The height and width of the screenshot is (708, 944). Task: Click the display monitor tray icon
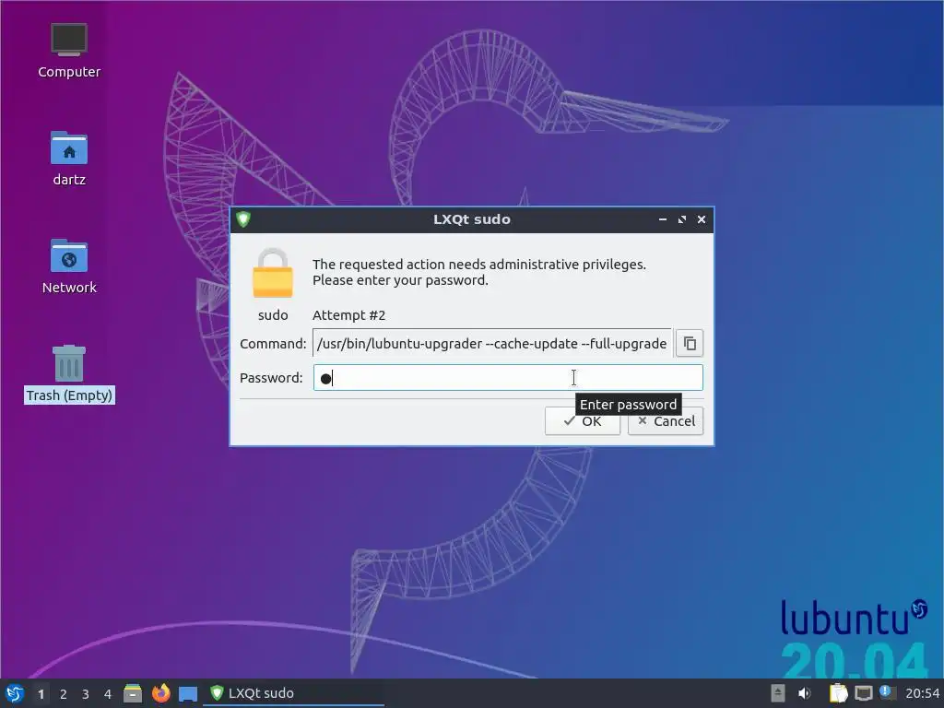[x=863, y=693]
